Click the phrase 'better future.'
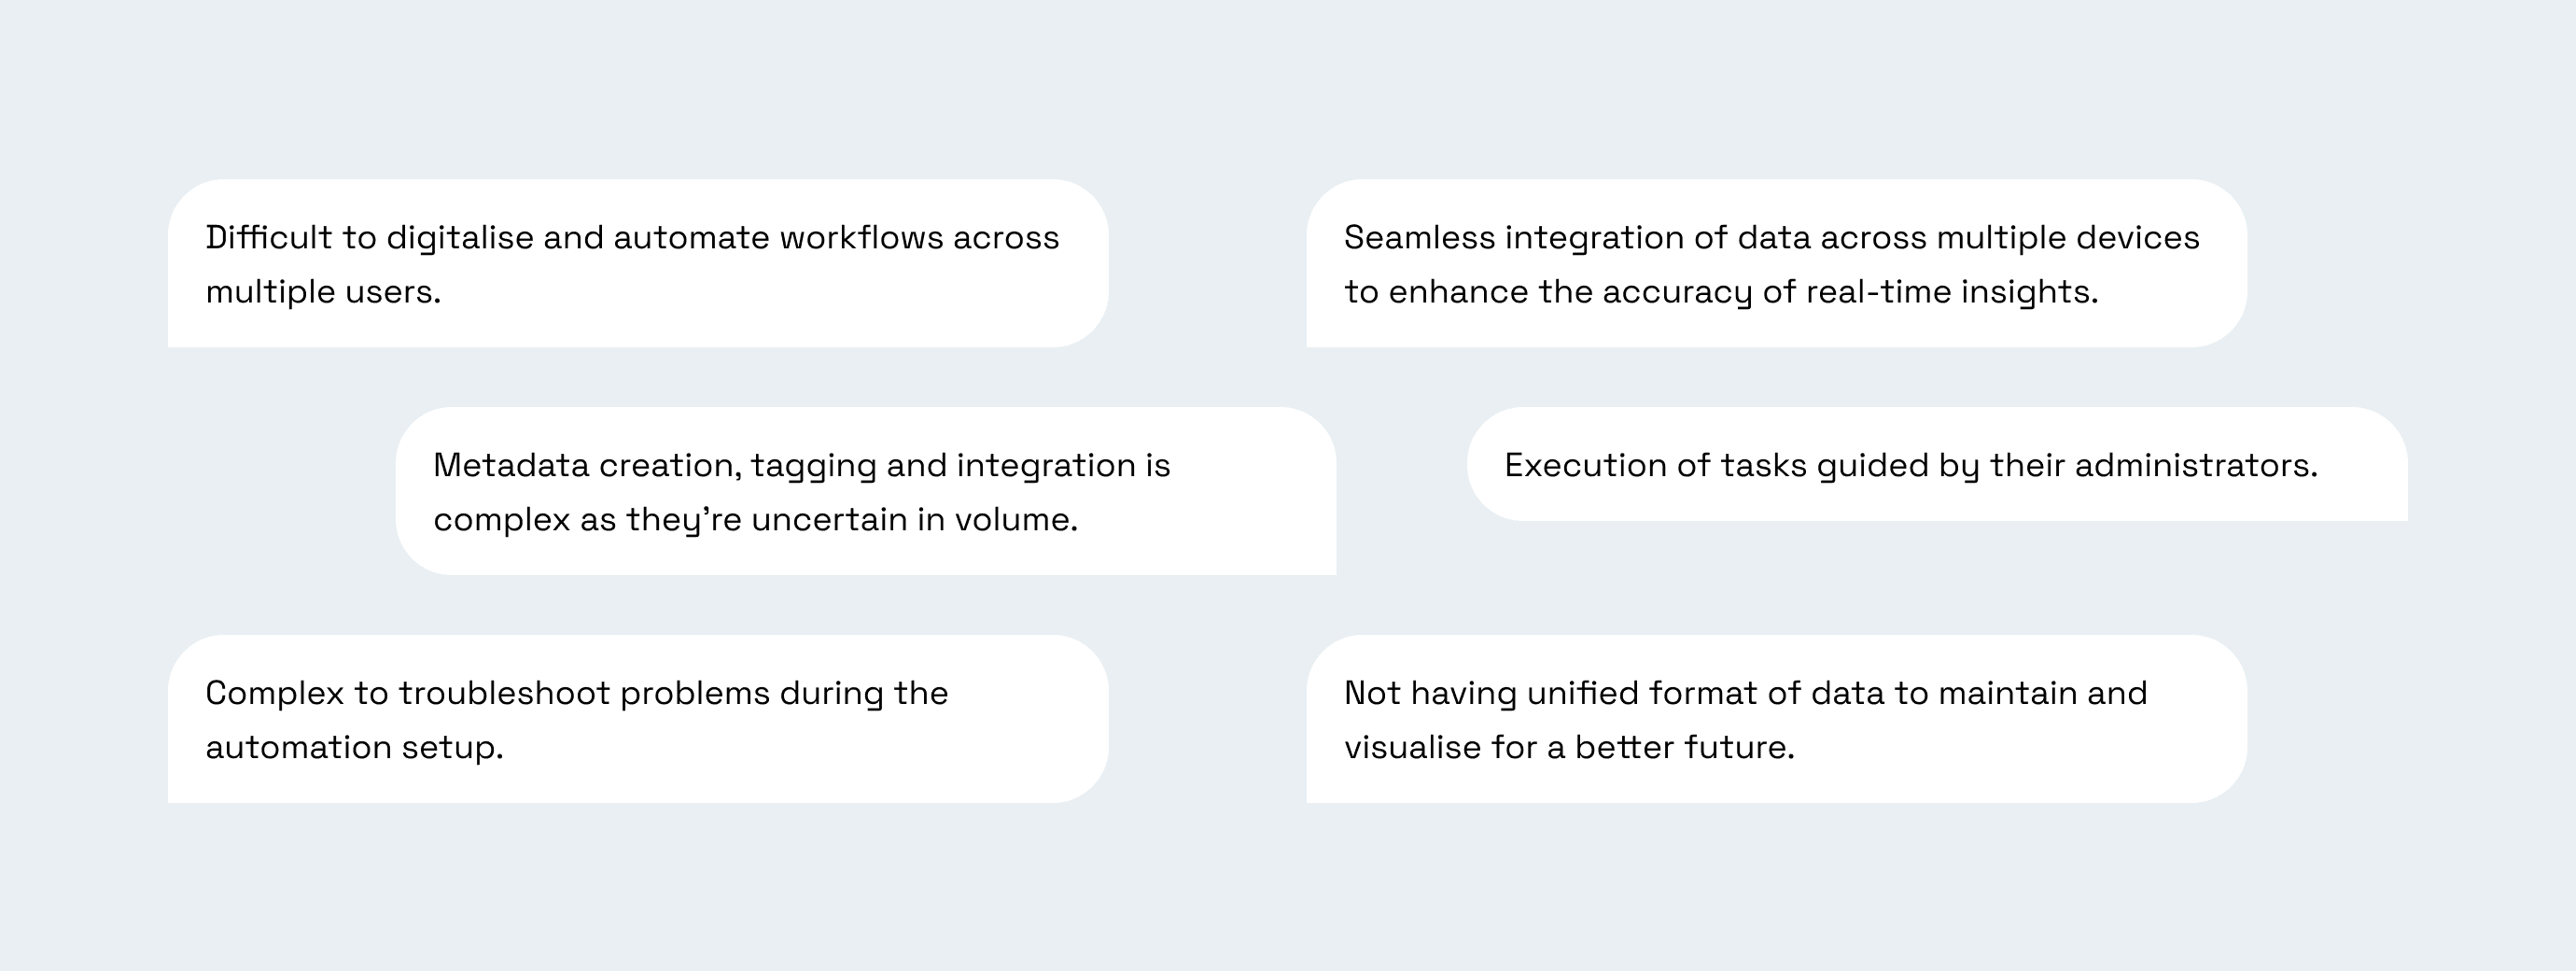This screenshot has width=2576, height=971. (x=1685, y=747)
